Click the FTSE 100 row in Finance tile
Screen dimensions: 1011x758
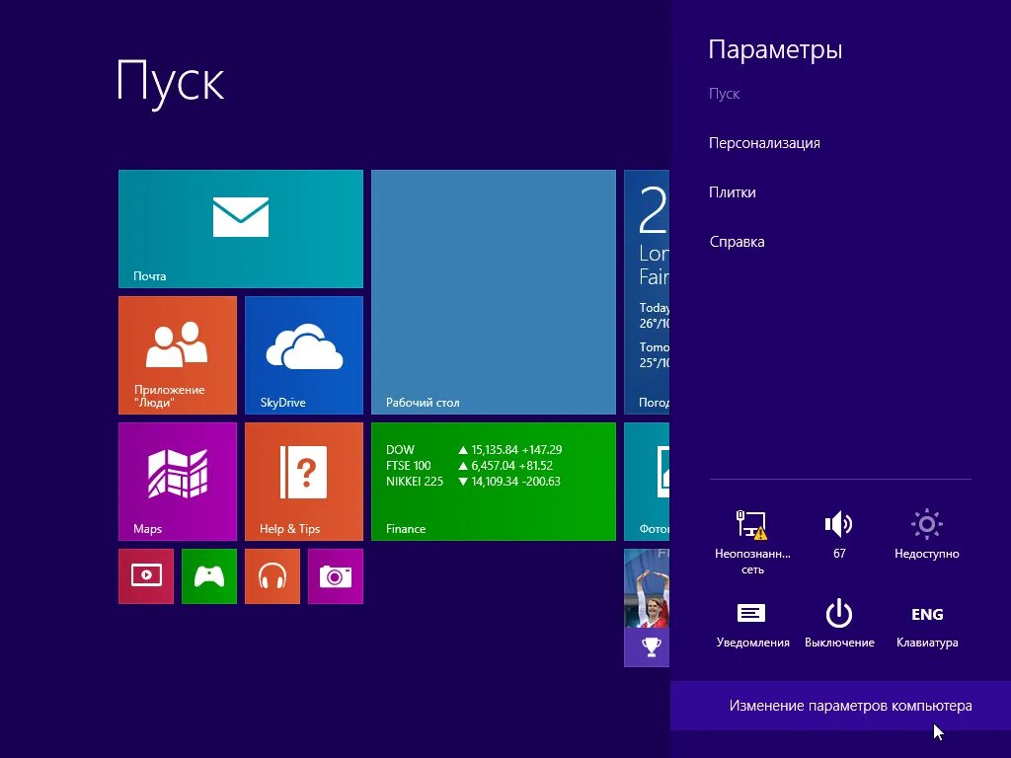469,466
